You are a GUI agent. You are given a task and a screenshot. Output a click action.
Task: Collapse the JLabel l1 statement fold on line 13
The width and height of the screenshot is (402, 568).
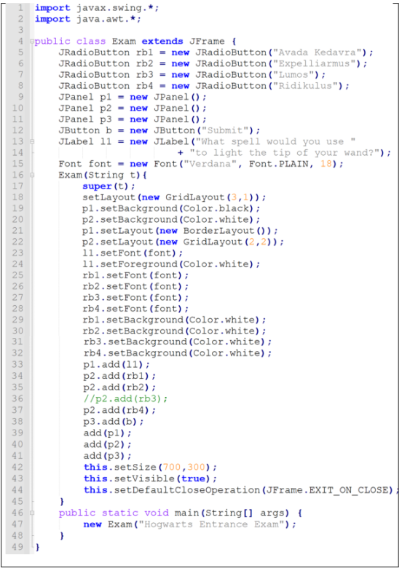tap(31, 142)
